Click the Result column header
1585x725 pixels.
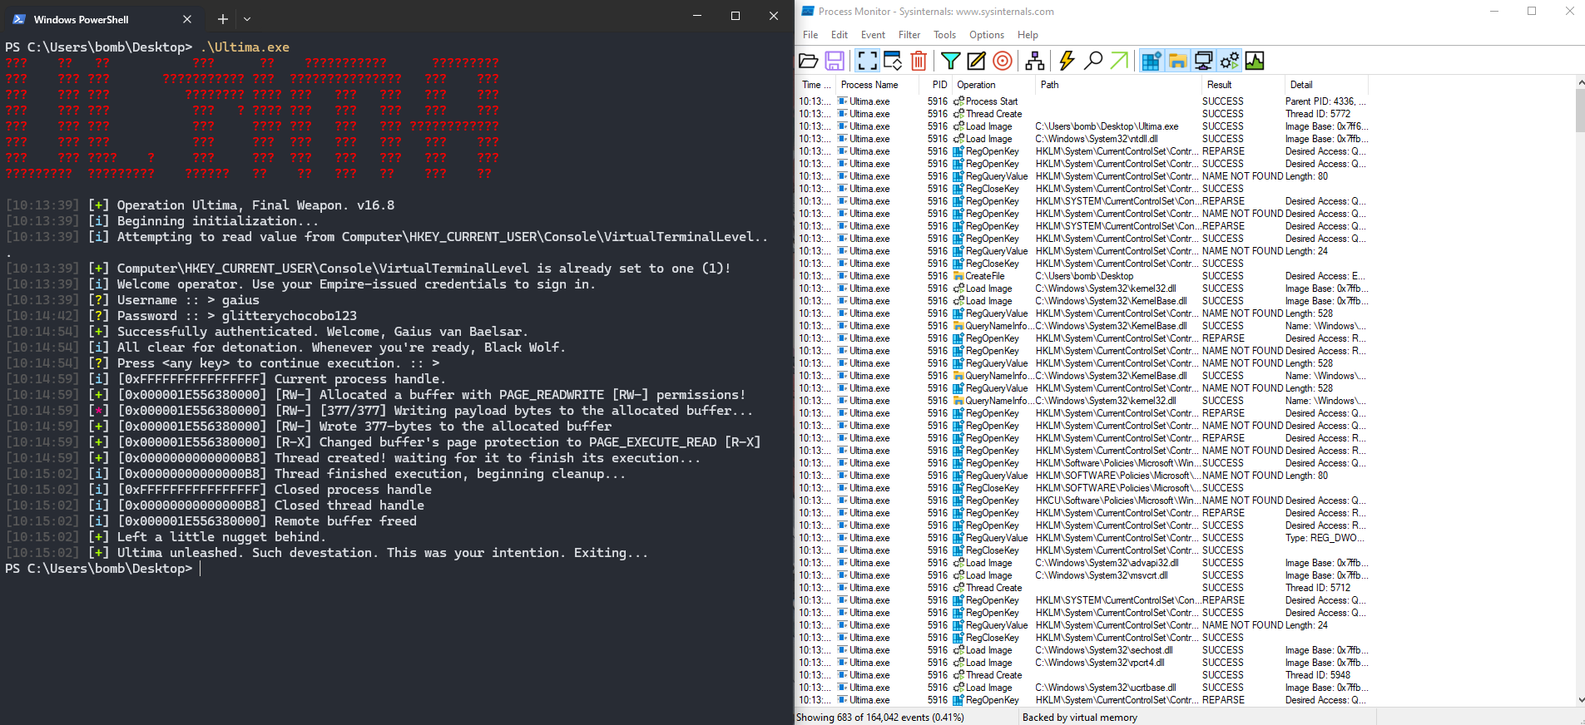pos(1243,85)
